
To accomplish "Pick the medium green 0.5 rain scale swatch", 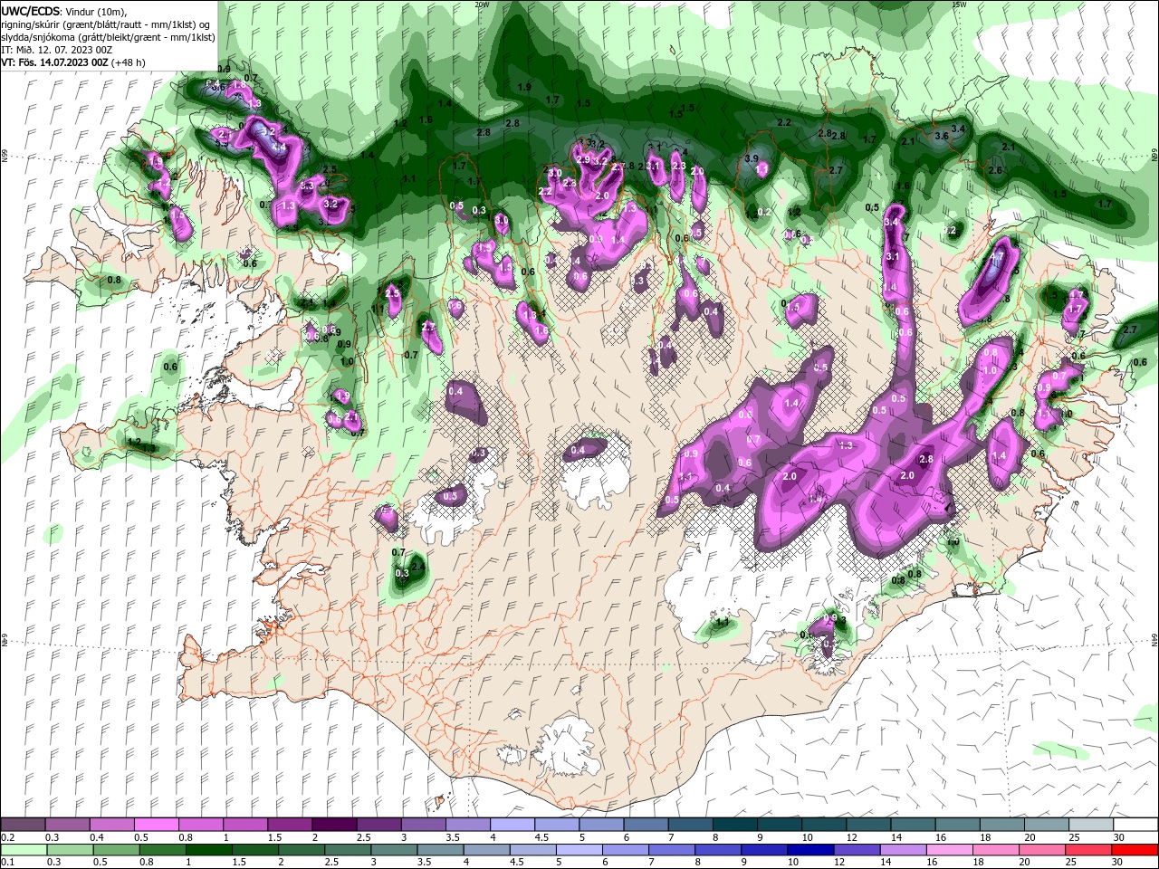I will 117,850.
